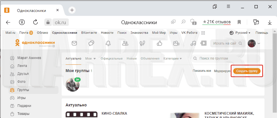
Task: Click the Модерирую link
Action: (x=222, y=71)
